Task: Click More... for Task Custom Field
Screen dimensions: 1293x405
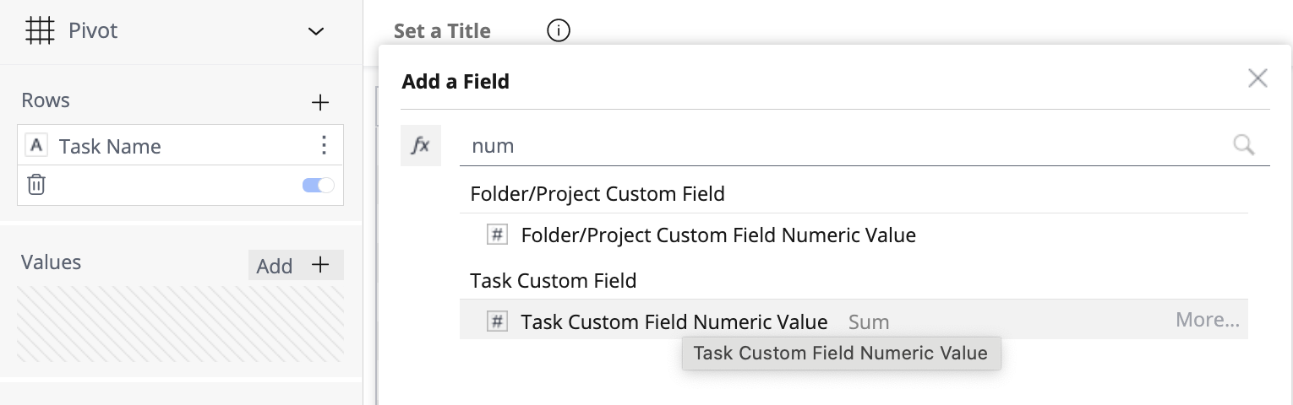Action: tap(1208, 320)
